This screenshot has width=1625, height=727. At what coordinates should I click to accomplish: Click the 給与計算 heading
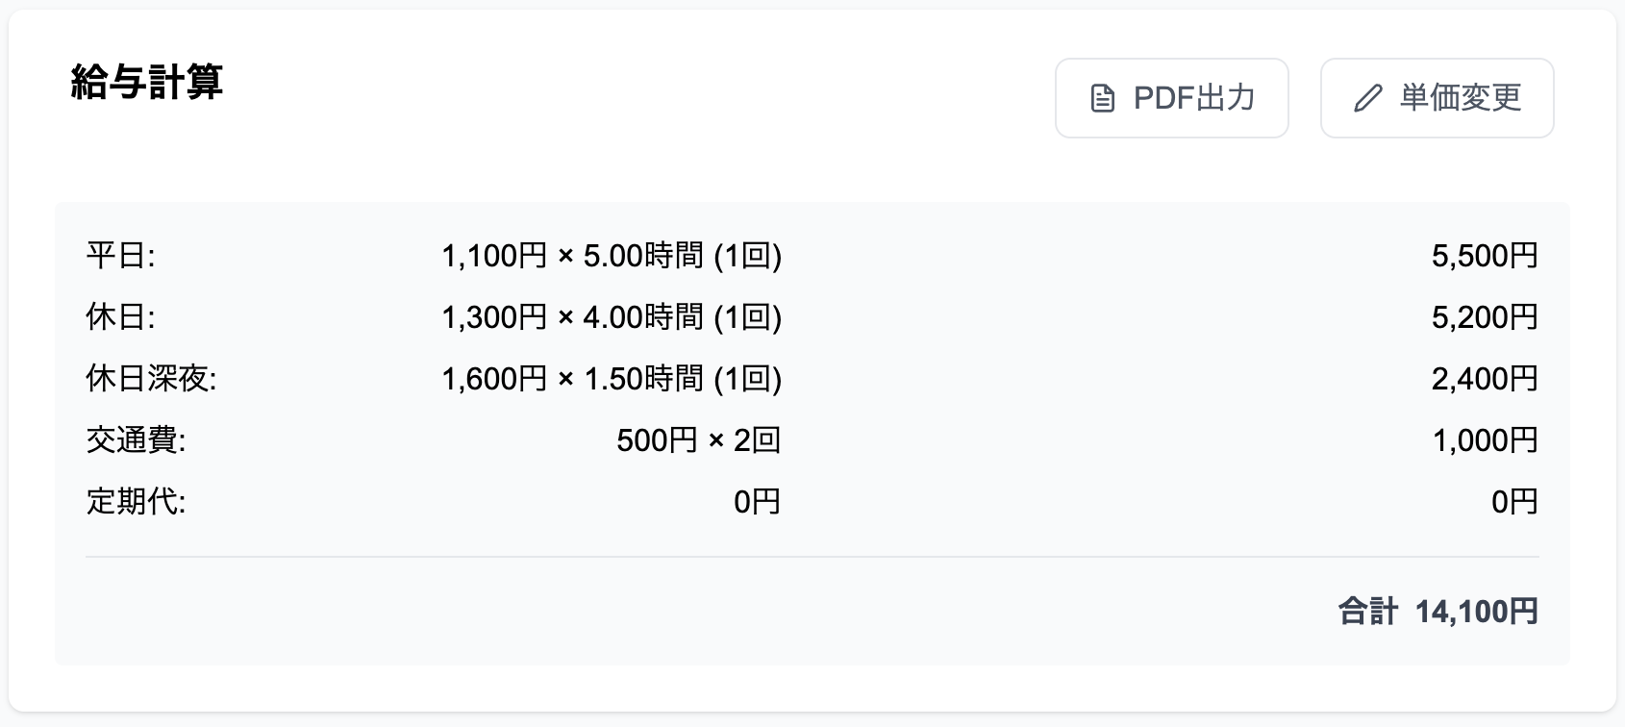(146, 84)
